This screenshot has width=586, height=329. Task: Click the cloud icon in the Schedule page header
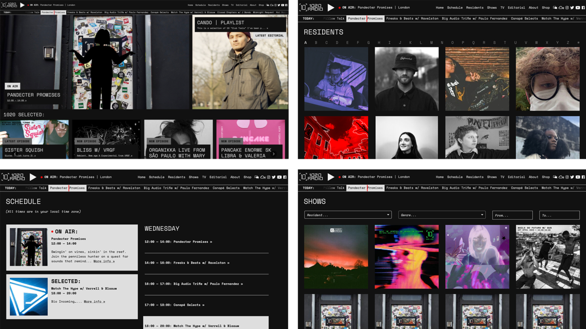pos(263,177)
